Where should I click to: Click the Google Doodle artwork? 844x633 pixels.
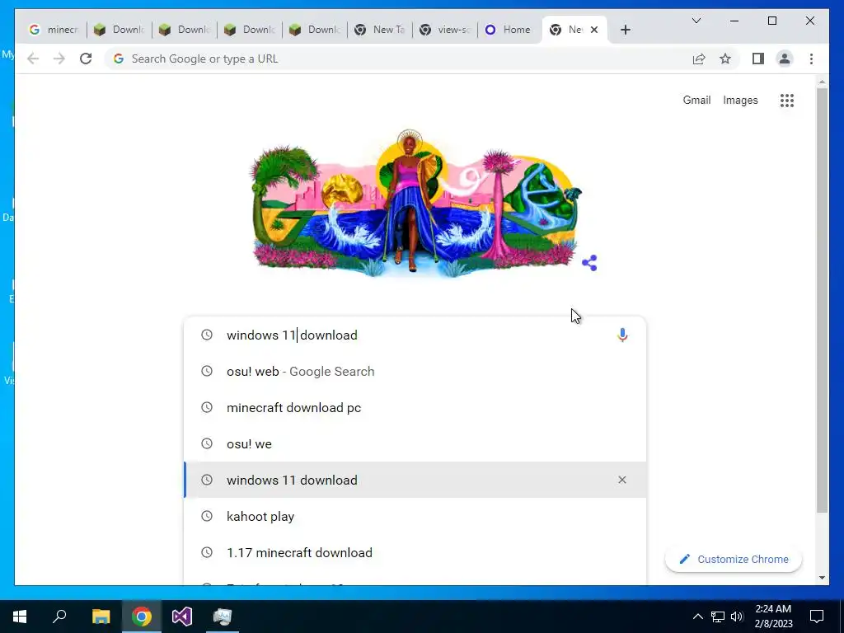coord(415,203)
